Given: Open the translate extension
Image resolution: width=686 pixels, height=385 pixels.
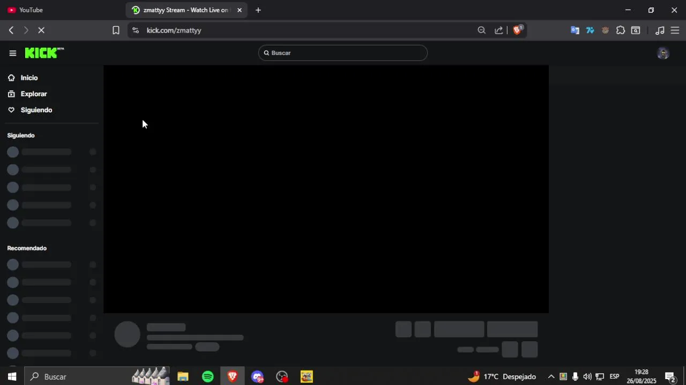Looking at the screenshot, I should [575, 30].
